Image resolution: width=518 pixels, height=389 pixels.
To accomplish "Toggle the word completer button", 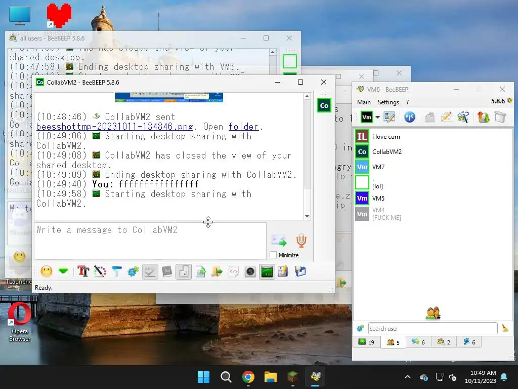I will [x=167, y=271].
